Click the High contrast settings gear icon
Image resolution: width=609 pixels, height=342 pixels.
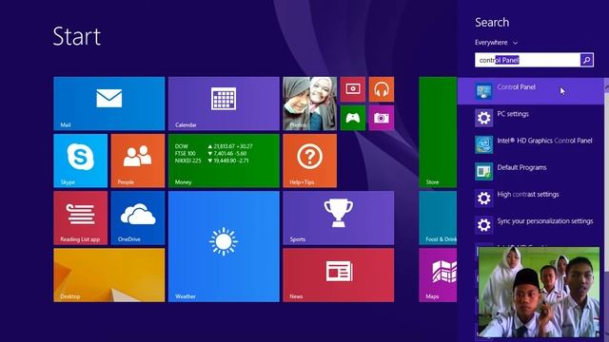pyautogui.click(x=484, y=198)
